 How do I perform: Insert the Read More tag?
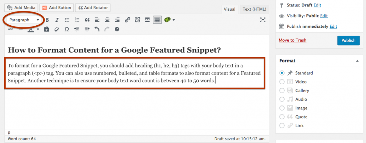pyautogui.click(x=147, y=20)
